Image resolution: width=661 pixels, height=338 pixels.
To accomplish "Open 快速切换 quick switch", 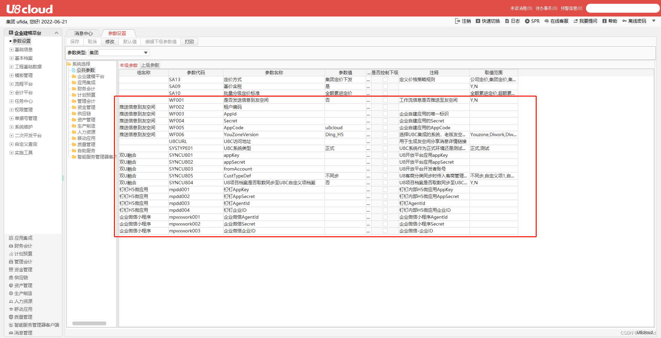I will pos(487,21).
